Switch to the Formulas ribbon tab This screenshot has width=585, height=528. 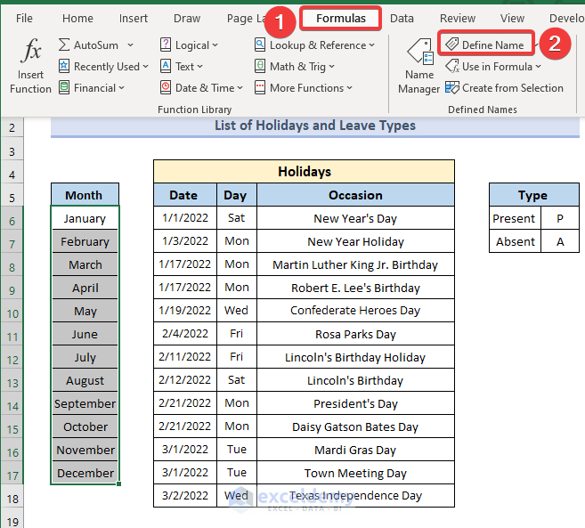click(x=341, y=19)
